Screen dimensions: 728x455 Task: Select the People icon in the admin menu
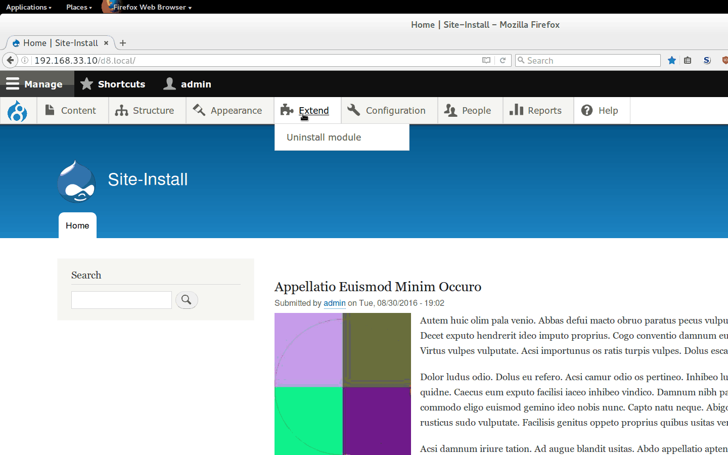pos(448,110)
